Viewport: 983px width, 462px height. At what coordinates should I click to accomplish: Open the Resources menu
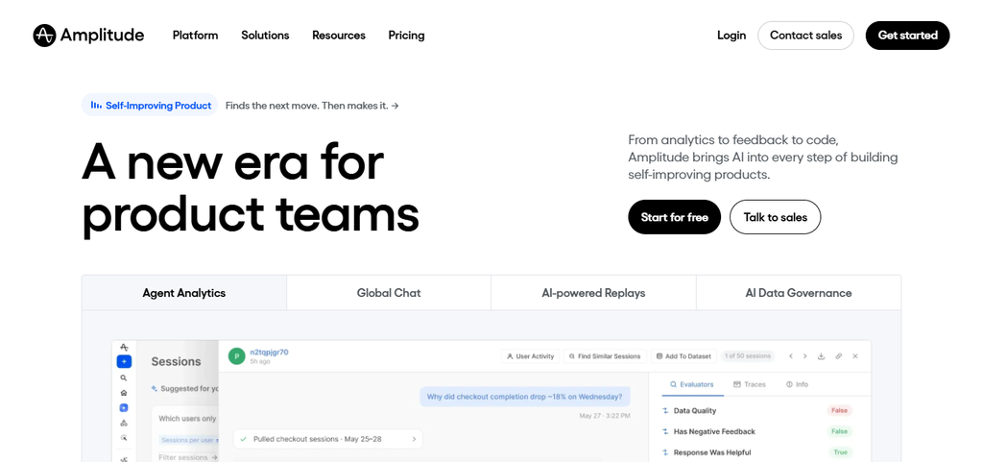(339, 36)
